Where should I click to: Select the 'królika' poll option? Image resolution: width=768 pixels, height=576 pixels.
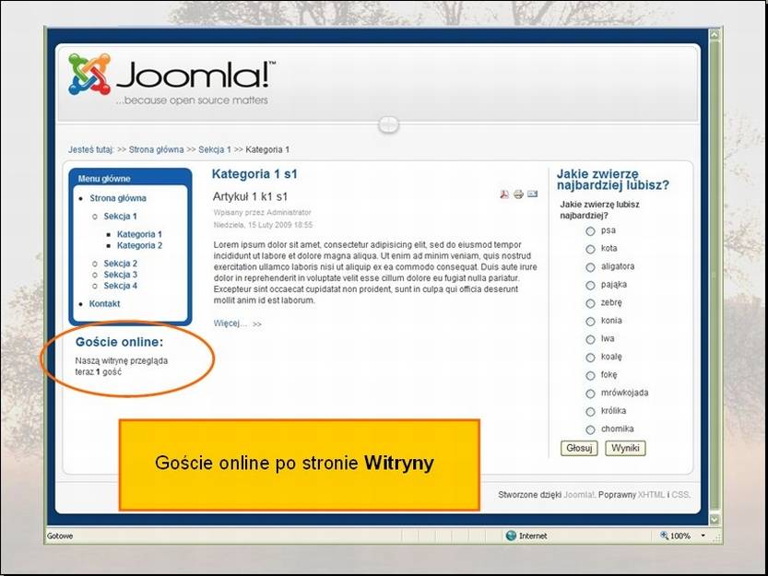[591, 412]
